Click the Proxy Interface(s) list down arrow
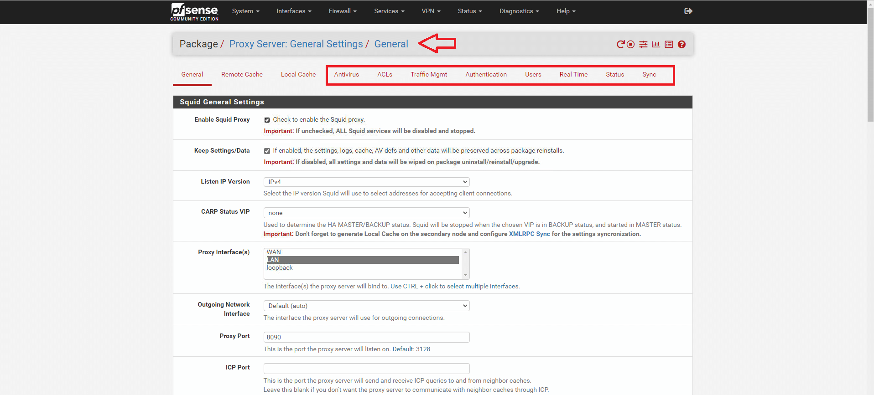 coord(465,275)
